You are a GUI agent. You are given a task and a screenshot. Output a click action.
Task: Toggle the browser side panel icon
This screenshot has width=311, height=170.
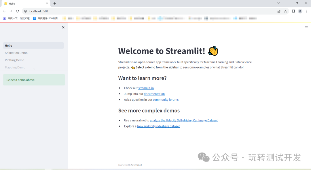[293, 11]
